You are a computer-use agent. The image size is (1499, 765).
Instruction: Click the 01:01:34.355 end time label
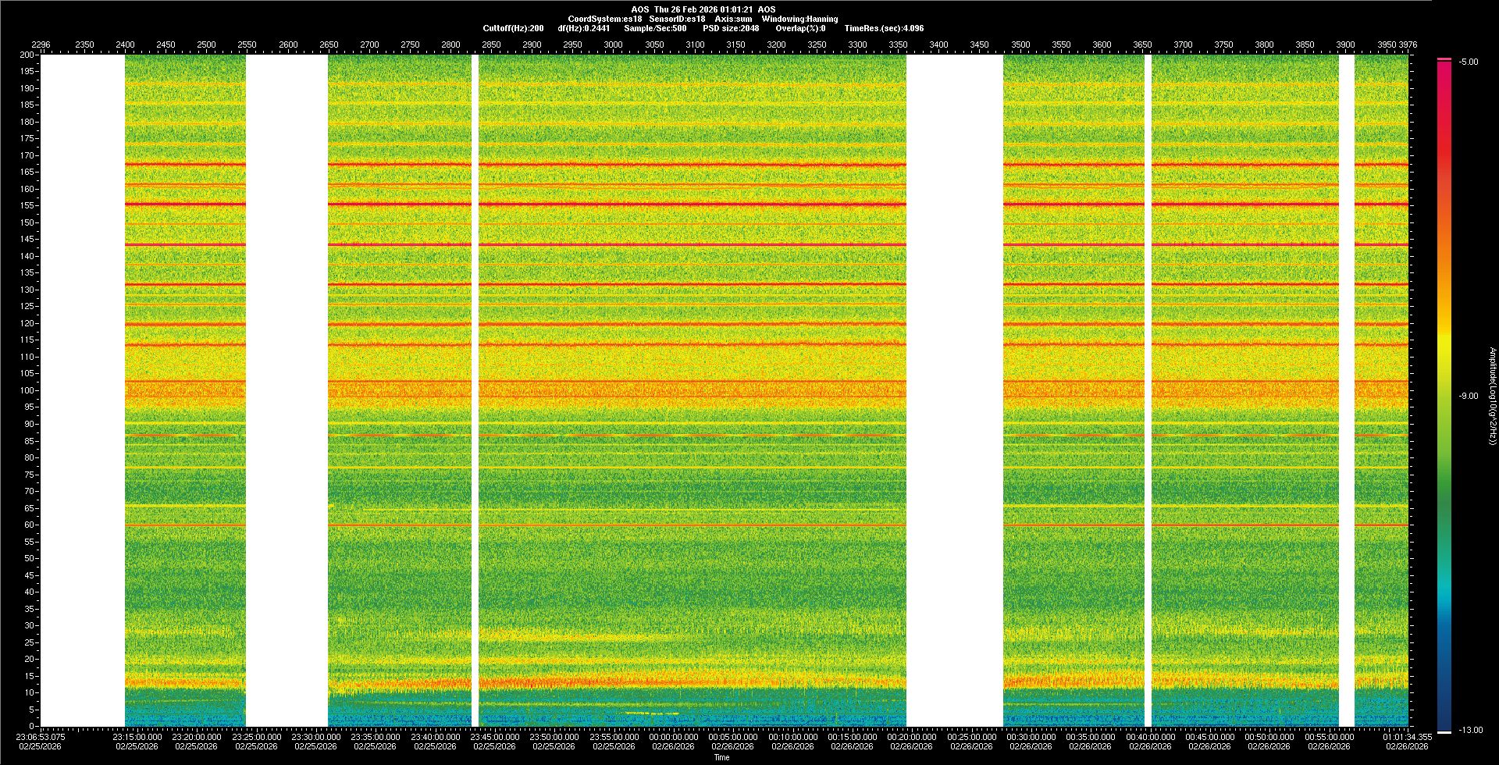coord(1406,736)
